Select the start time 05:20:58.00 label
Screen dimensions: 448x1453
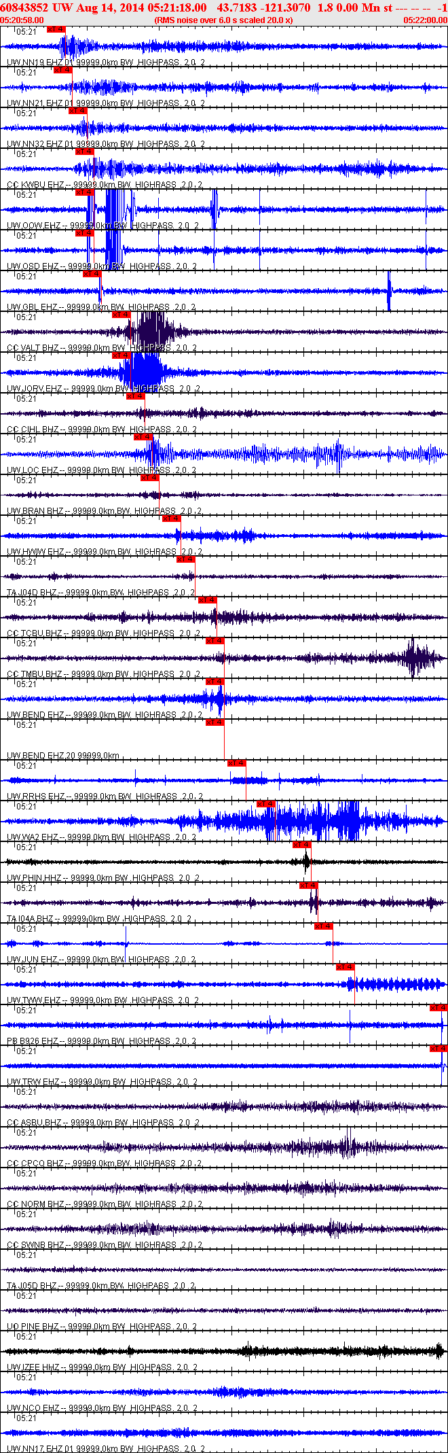pyautogui.click(x=22, y=20)
